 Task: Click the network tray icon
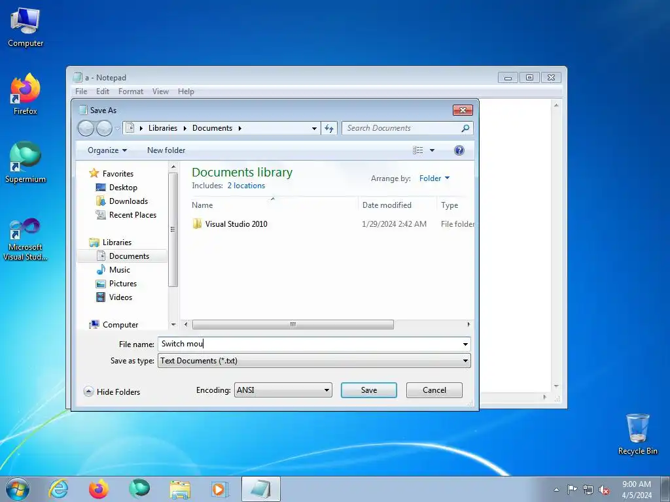588,490
